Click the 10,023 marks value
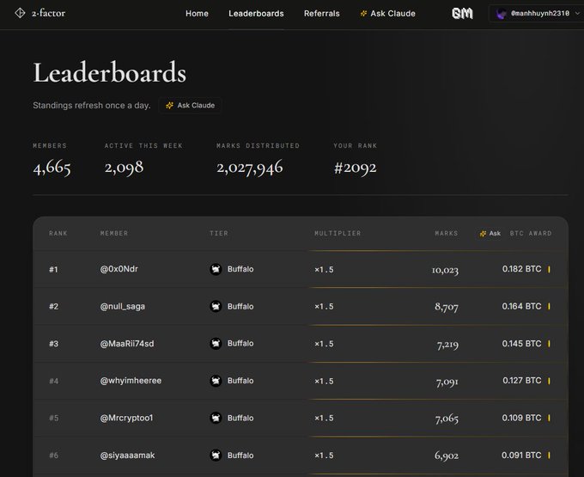The width and height of the screenshot is (584, 477). coord(445,270)
